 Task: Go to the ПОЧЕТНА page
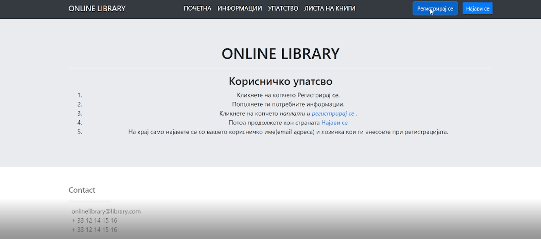[197, 8]
